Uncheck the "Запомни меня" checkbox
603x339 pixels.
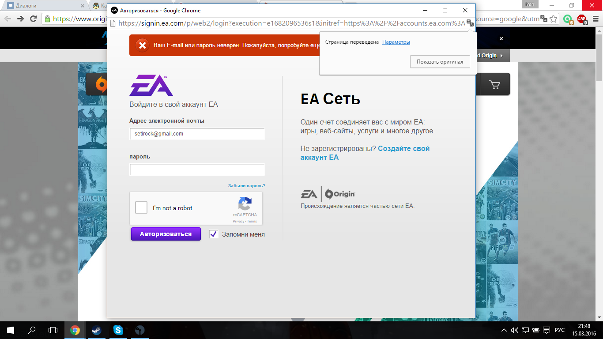(x=214, y=234)
